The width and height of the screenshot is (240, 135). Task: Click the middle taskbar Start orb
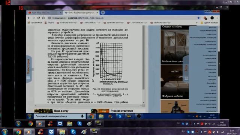pos(18,124)
